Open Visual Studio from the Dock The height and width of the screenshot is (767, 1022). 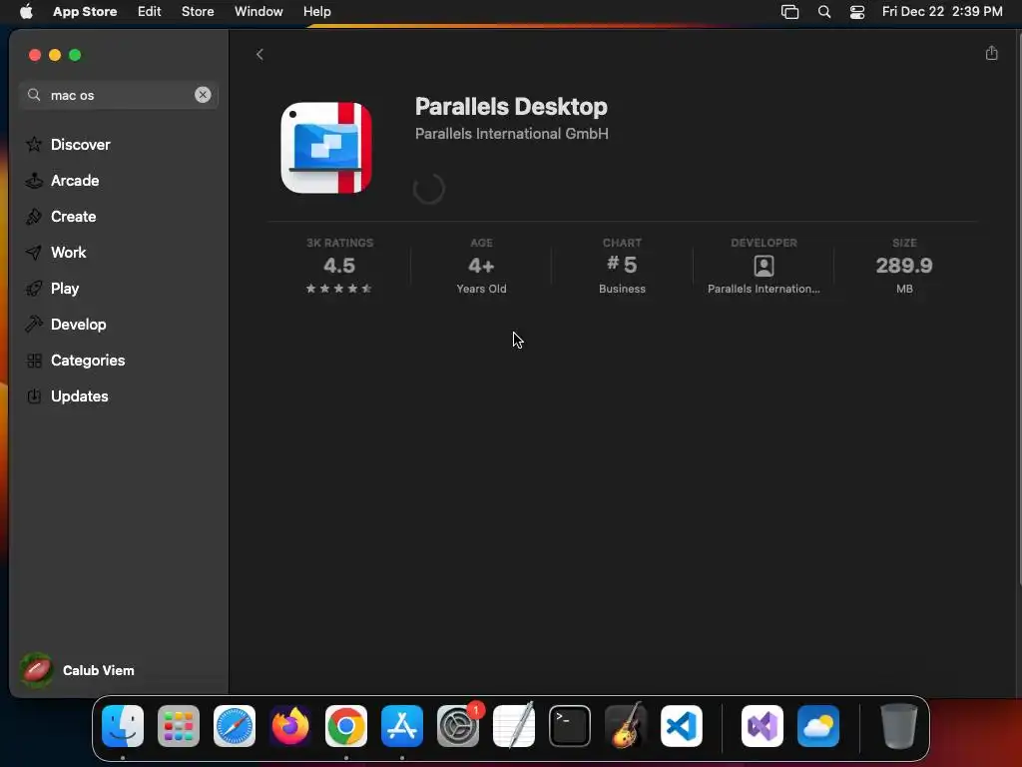point(763,726)
